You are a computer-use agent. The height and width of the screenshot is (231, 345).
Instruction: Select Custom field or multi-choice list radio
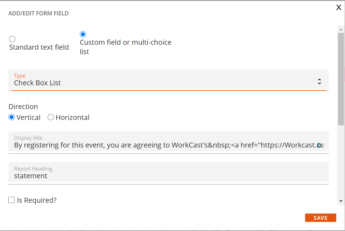pyautogui.click(x=83, y=34)
